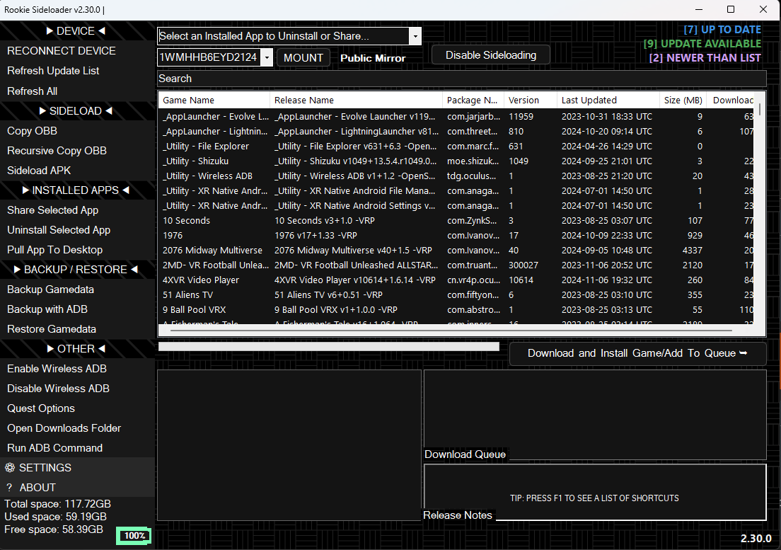Viewport: 781px width, 550px height.
Task: Click the gear icon beside SETTINGS
Action: tap(10, 468)
